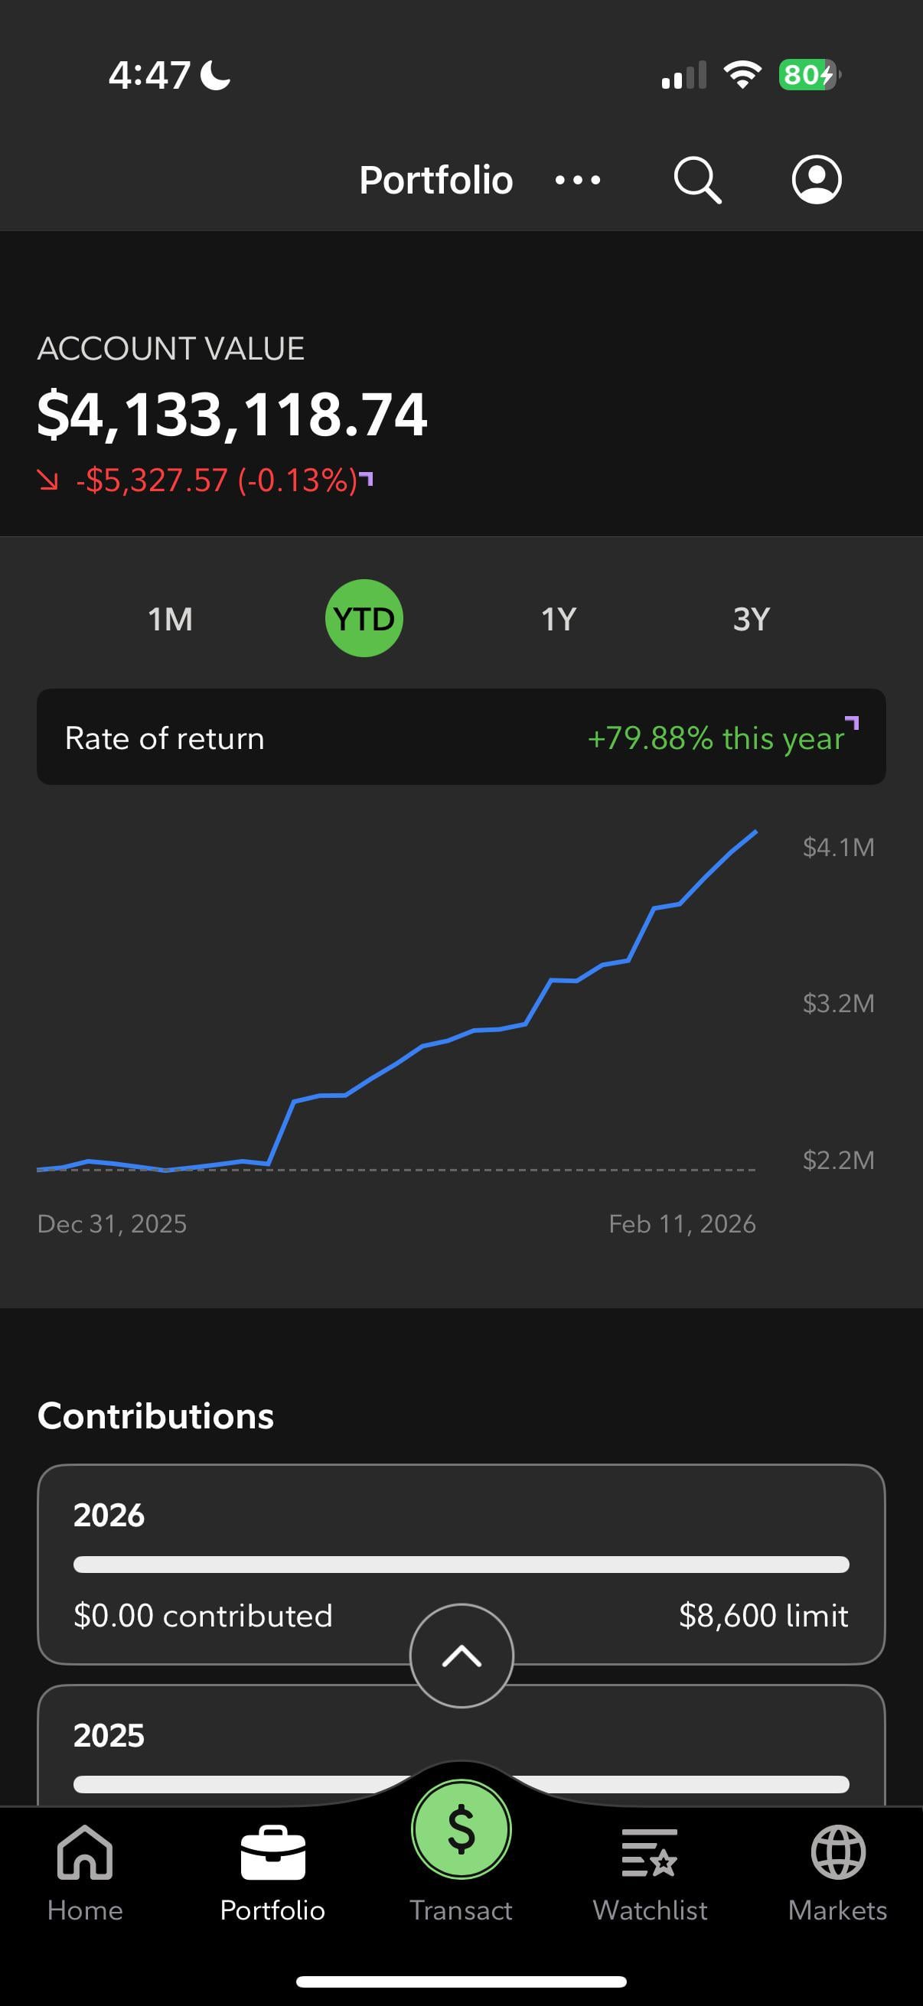The image size is (923, 2006).
Task: Open the 2025 contributions card
Action: click(233, 1736)
